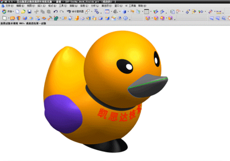Viewport: 230px width, 161px height.
Task: Click the Cut scissors icon
Action: 37,12
